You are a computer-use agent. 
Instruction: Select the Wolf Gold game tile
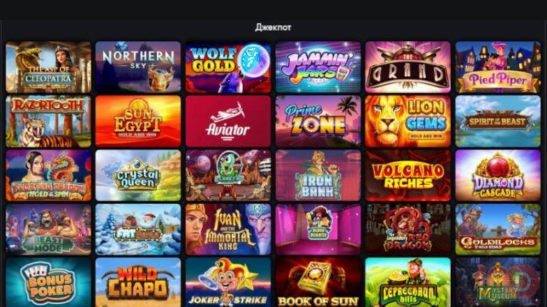click(x=228, y=67)
